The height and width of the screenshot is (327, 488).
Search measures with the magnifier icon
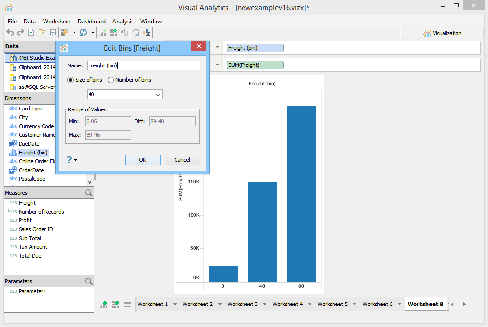click(89, 193)
